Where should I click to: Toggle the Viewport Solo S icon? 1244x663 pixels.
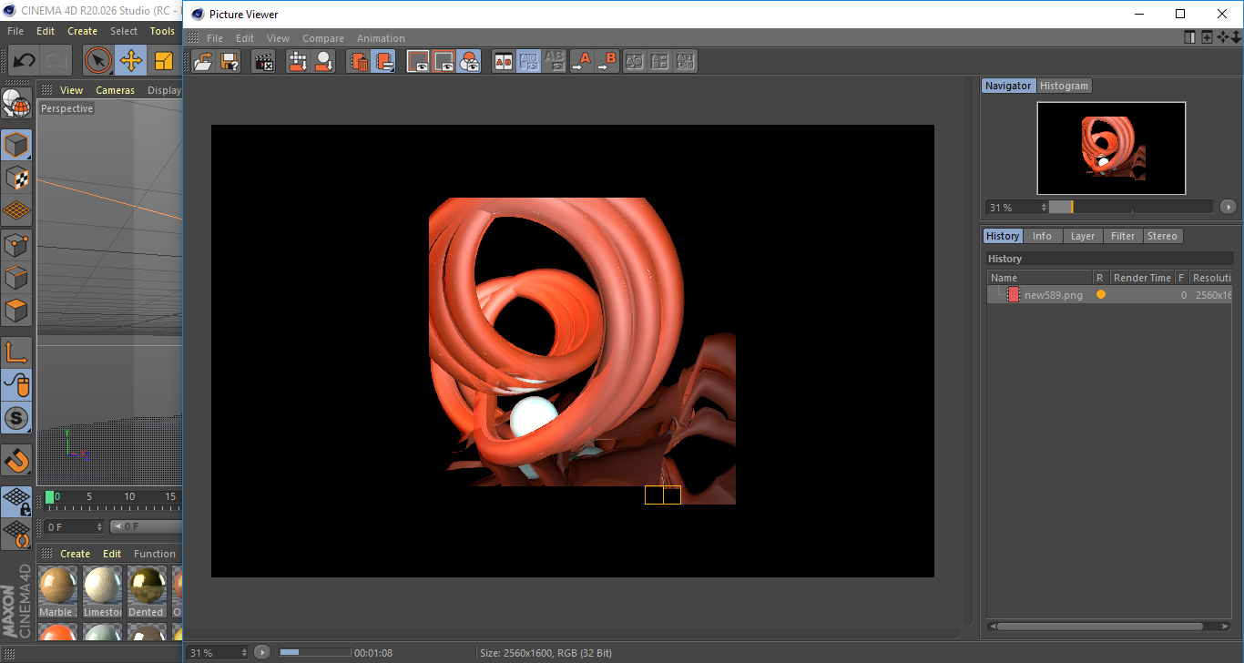click(16, 418)
